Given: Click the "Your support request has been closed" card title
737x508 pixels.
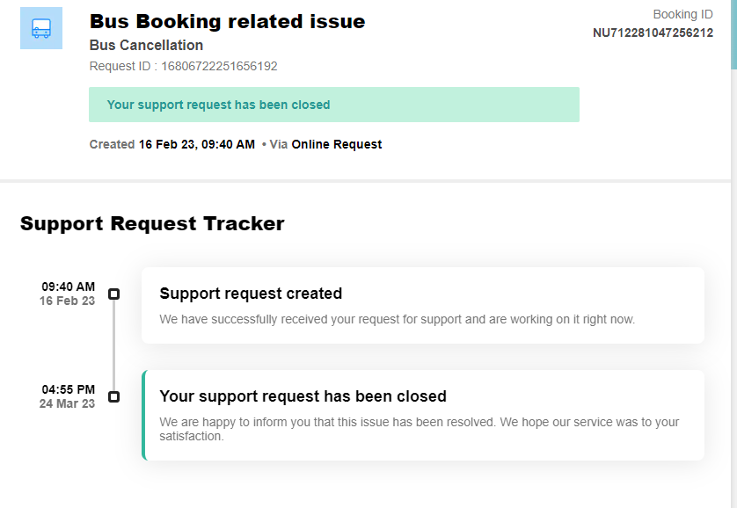Looking at the screenshot, I should [x=303, y=396].
